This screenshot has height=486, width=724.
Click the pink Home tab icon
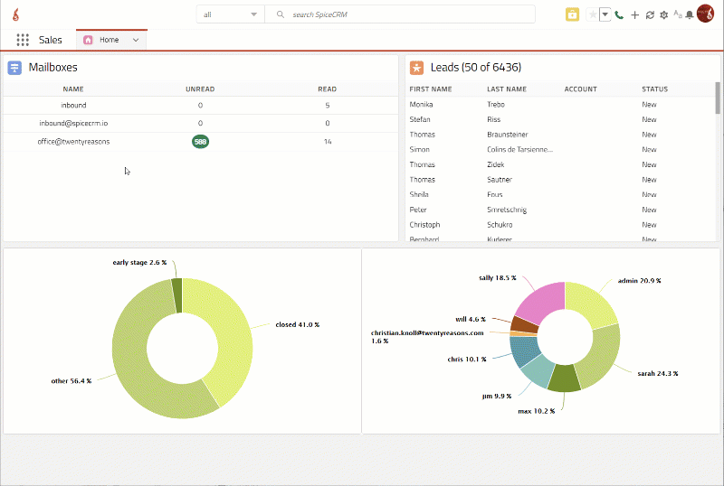tap(88, 40)
